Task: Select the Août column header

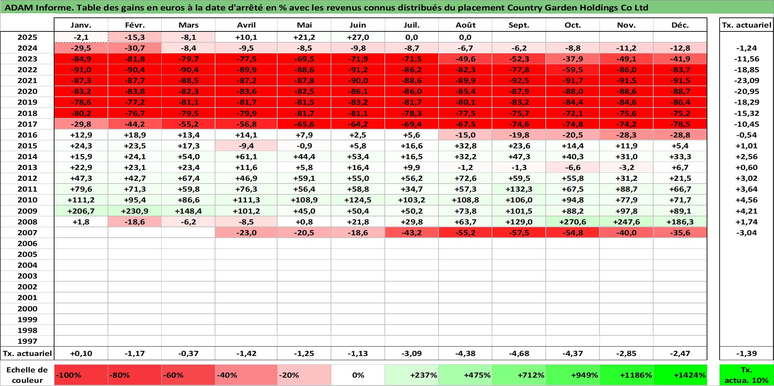Action: 465,25
